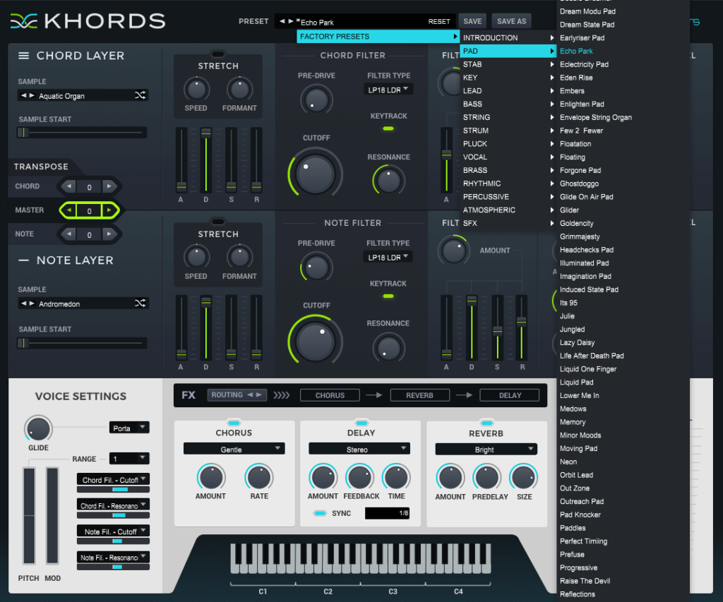This screenshot has height=602, width=723.
Task: Click the amount slider under Chord Fil. - Cutoff
Action: click(113, 490)
